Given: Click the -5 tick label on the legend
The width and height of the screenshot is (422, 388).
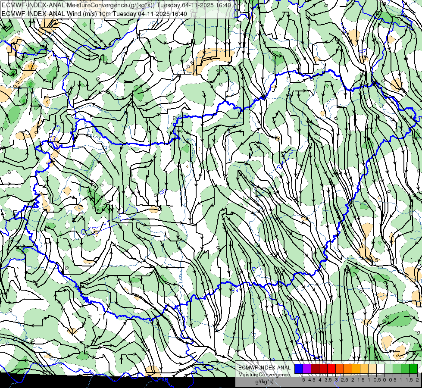Looking at the screenshot, I should [x=303, y=380].
